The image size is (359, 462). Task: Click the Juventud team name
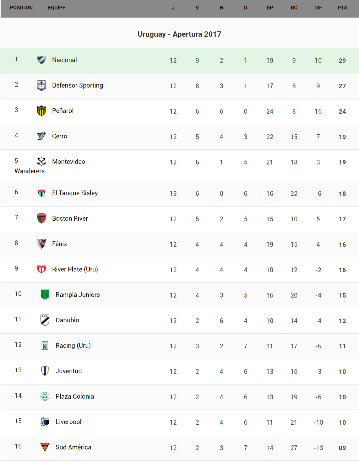[x=68, y=371]
